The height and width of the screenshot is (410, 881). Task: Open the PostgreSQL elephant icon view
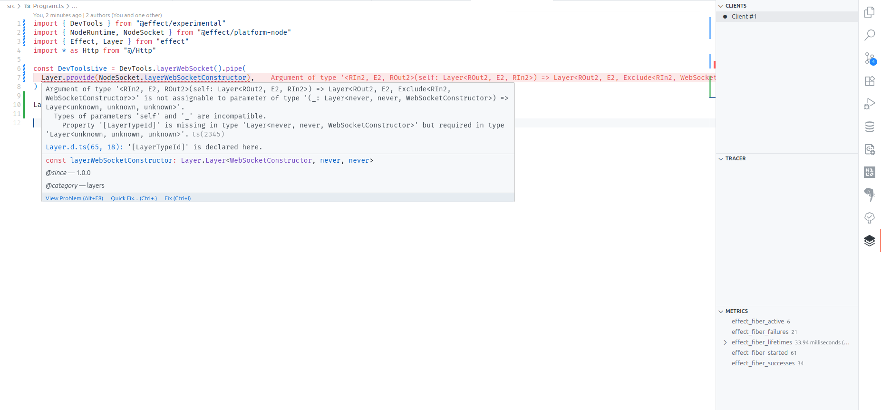(x=870, y=195)
